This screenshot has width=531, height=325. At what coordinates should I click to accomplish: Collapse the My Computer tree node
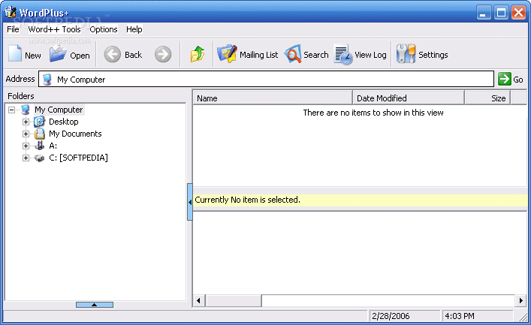11,110
